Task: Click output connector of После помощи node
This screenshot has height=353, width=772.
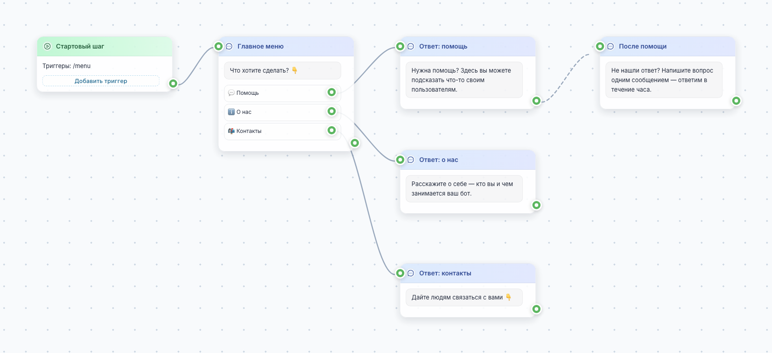Action: click(736, 101)
